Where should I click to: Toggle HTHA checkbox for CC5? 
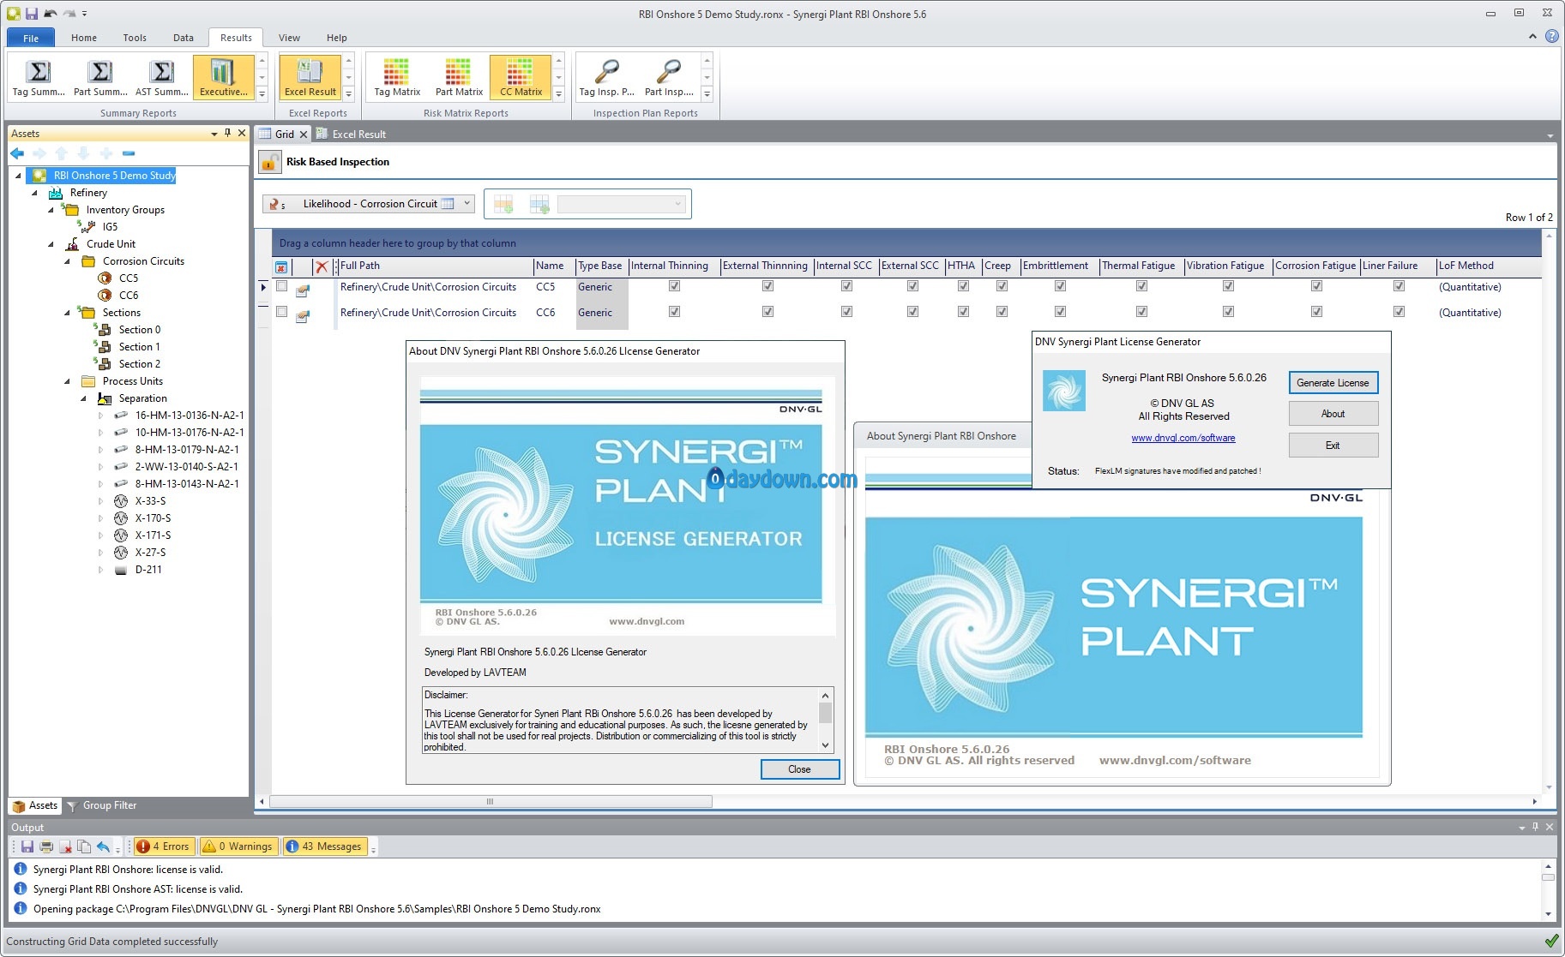coord(963,286)
